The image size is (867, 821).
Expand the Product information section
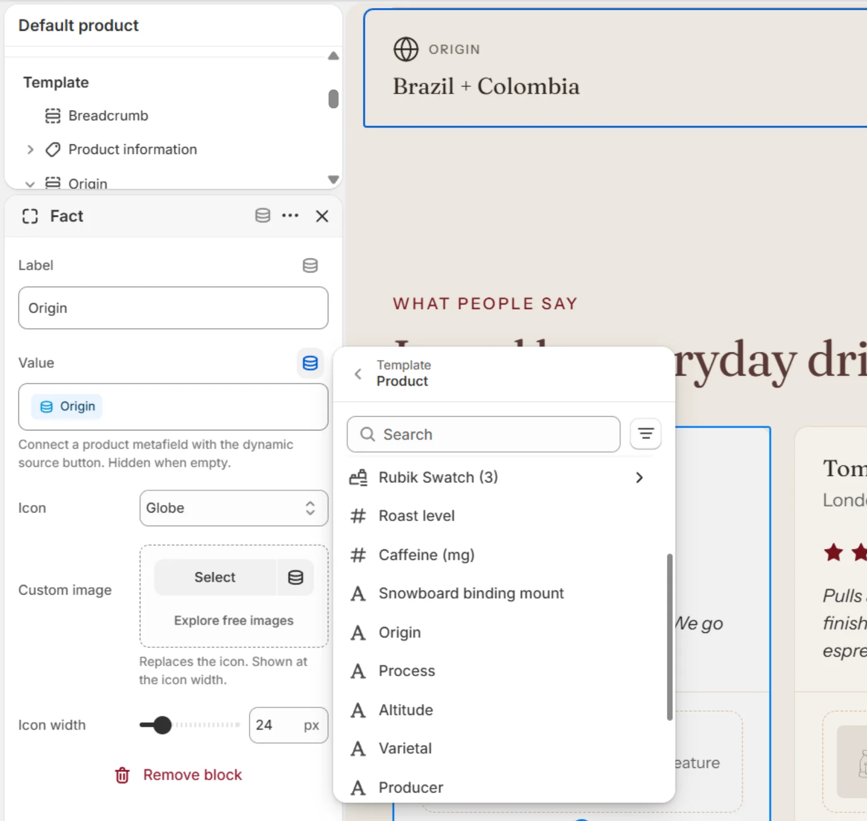tap(30, 149)
